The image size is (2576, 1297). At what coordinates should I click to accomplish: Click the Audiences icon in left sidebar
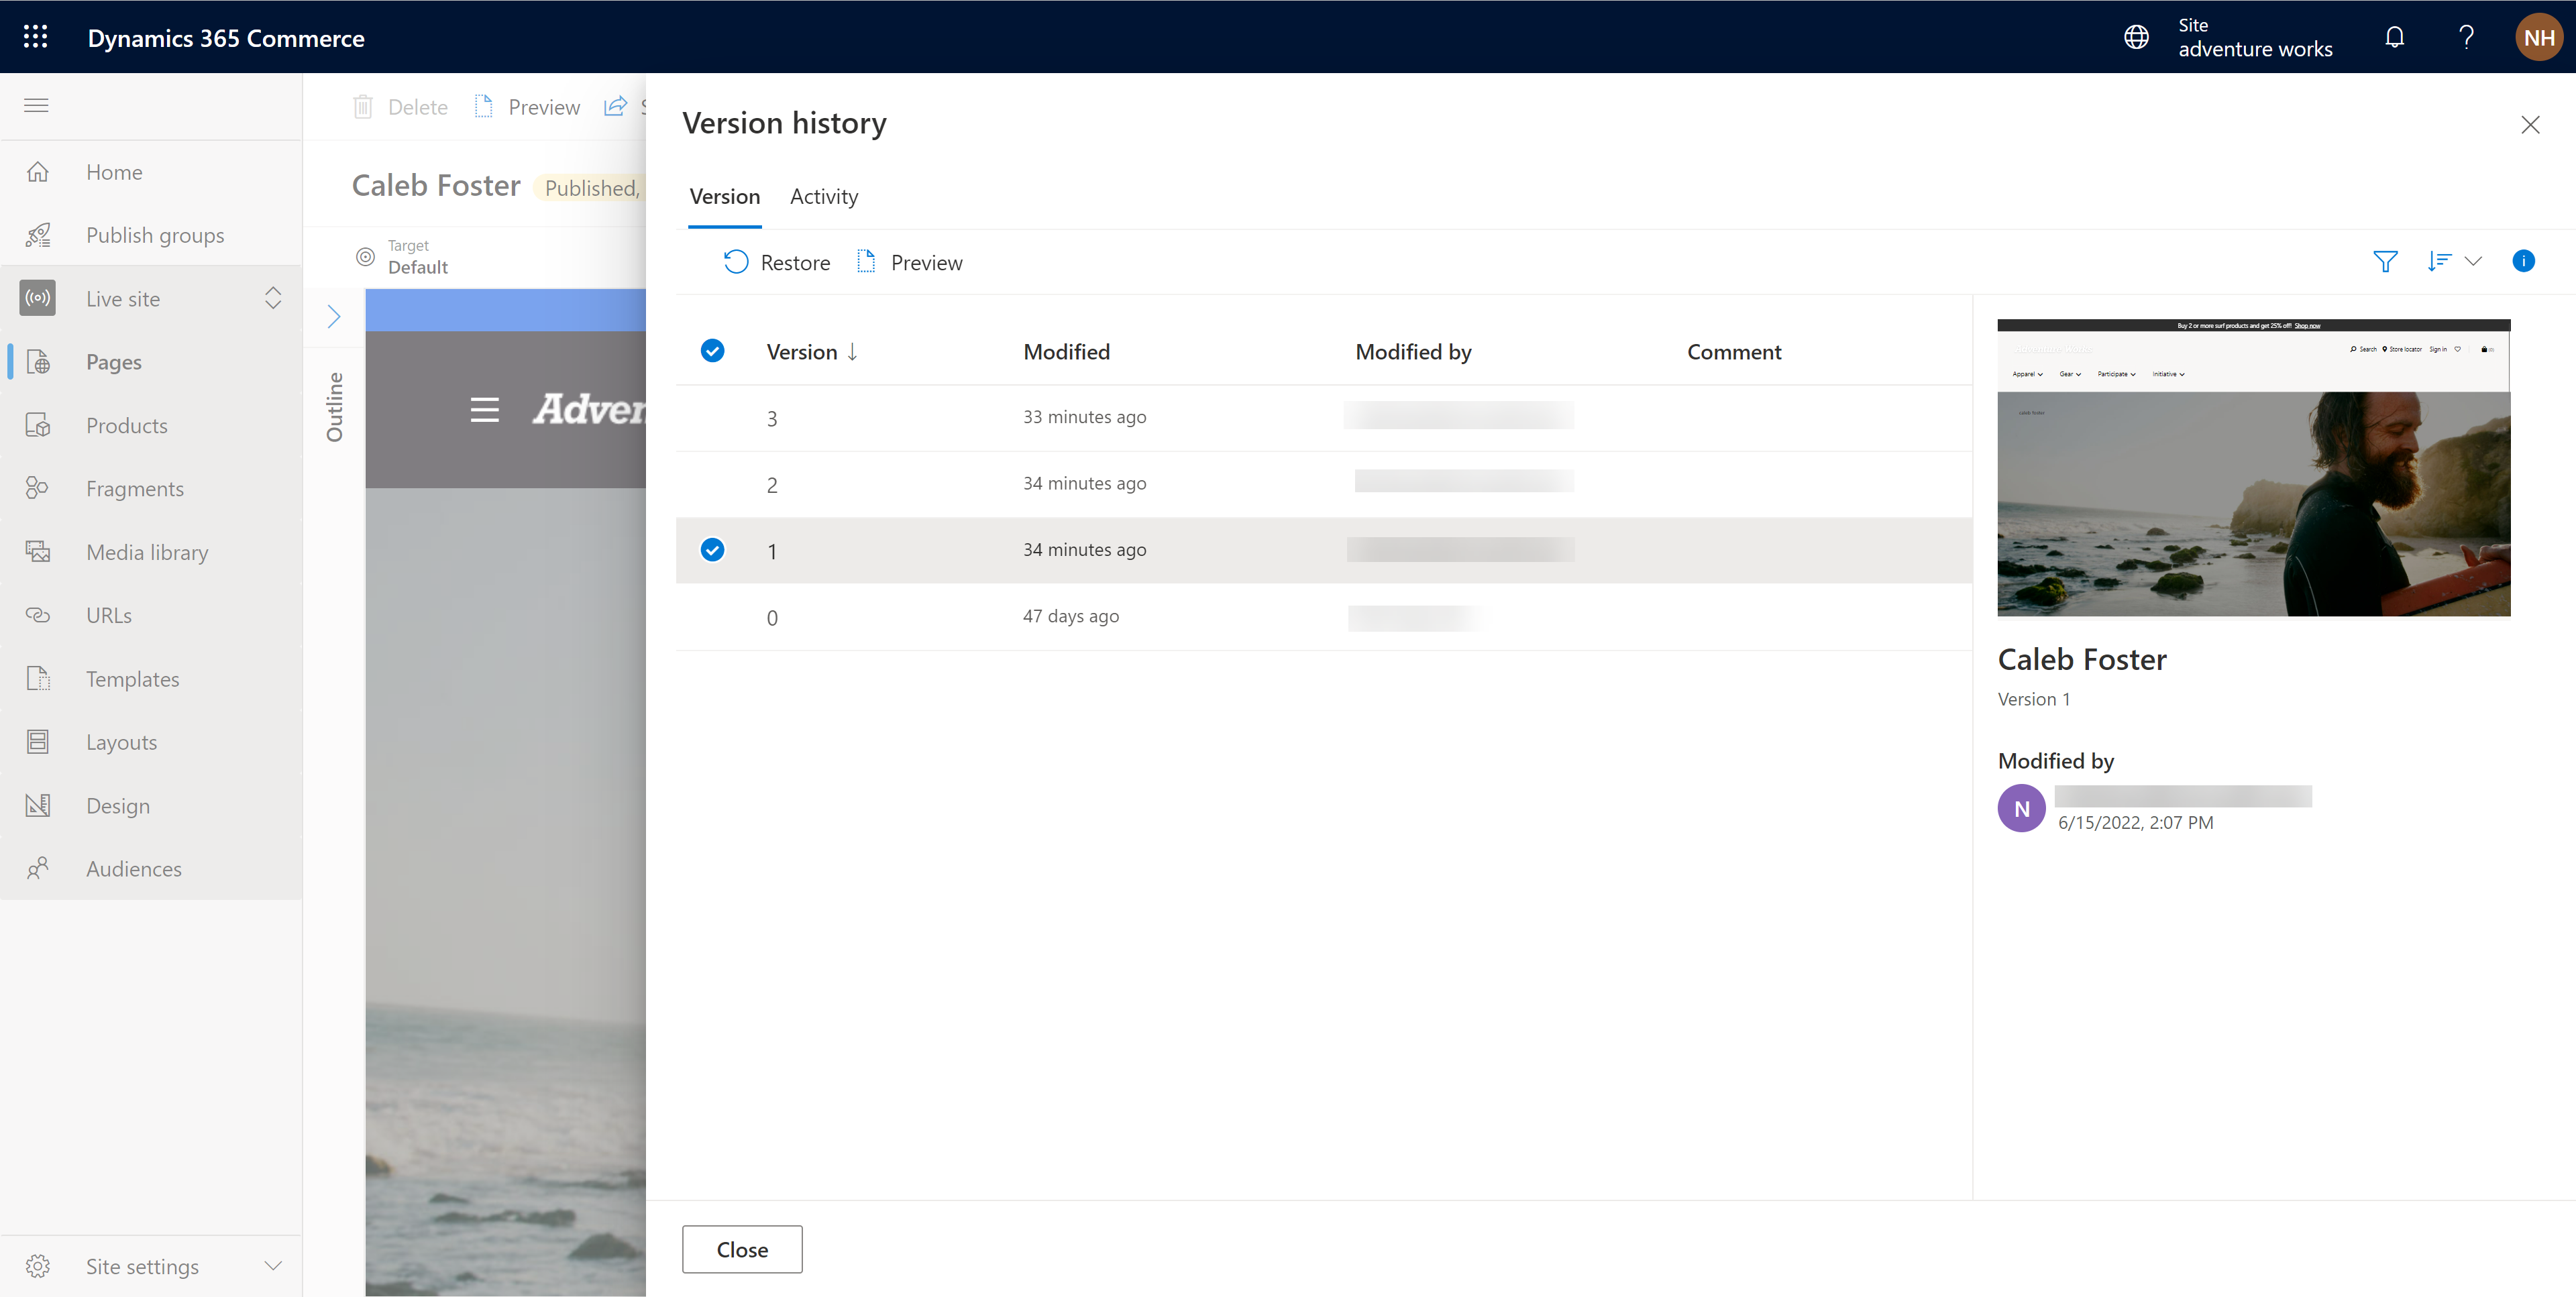coord(40,868)
